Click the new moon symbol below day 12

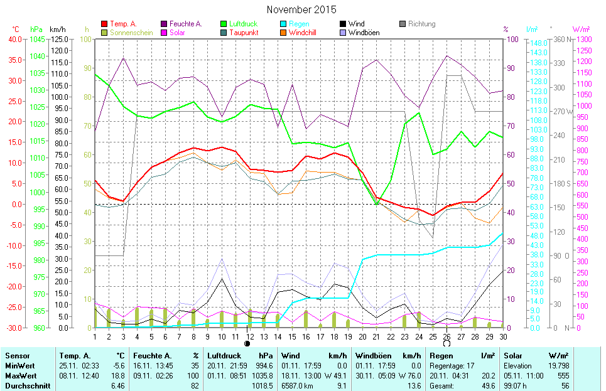coord(247,343)
